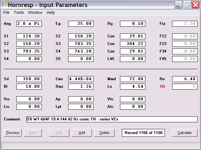201x150 pixels.
Task: Click the disabled Edit button
Action: click(59, 133)
